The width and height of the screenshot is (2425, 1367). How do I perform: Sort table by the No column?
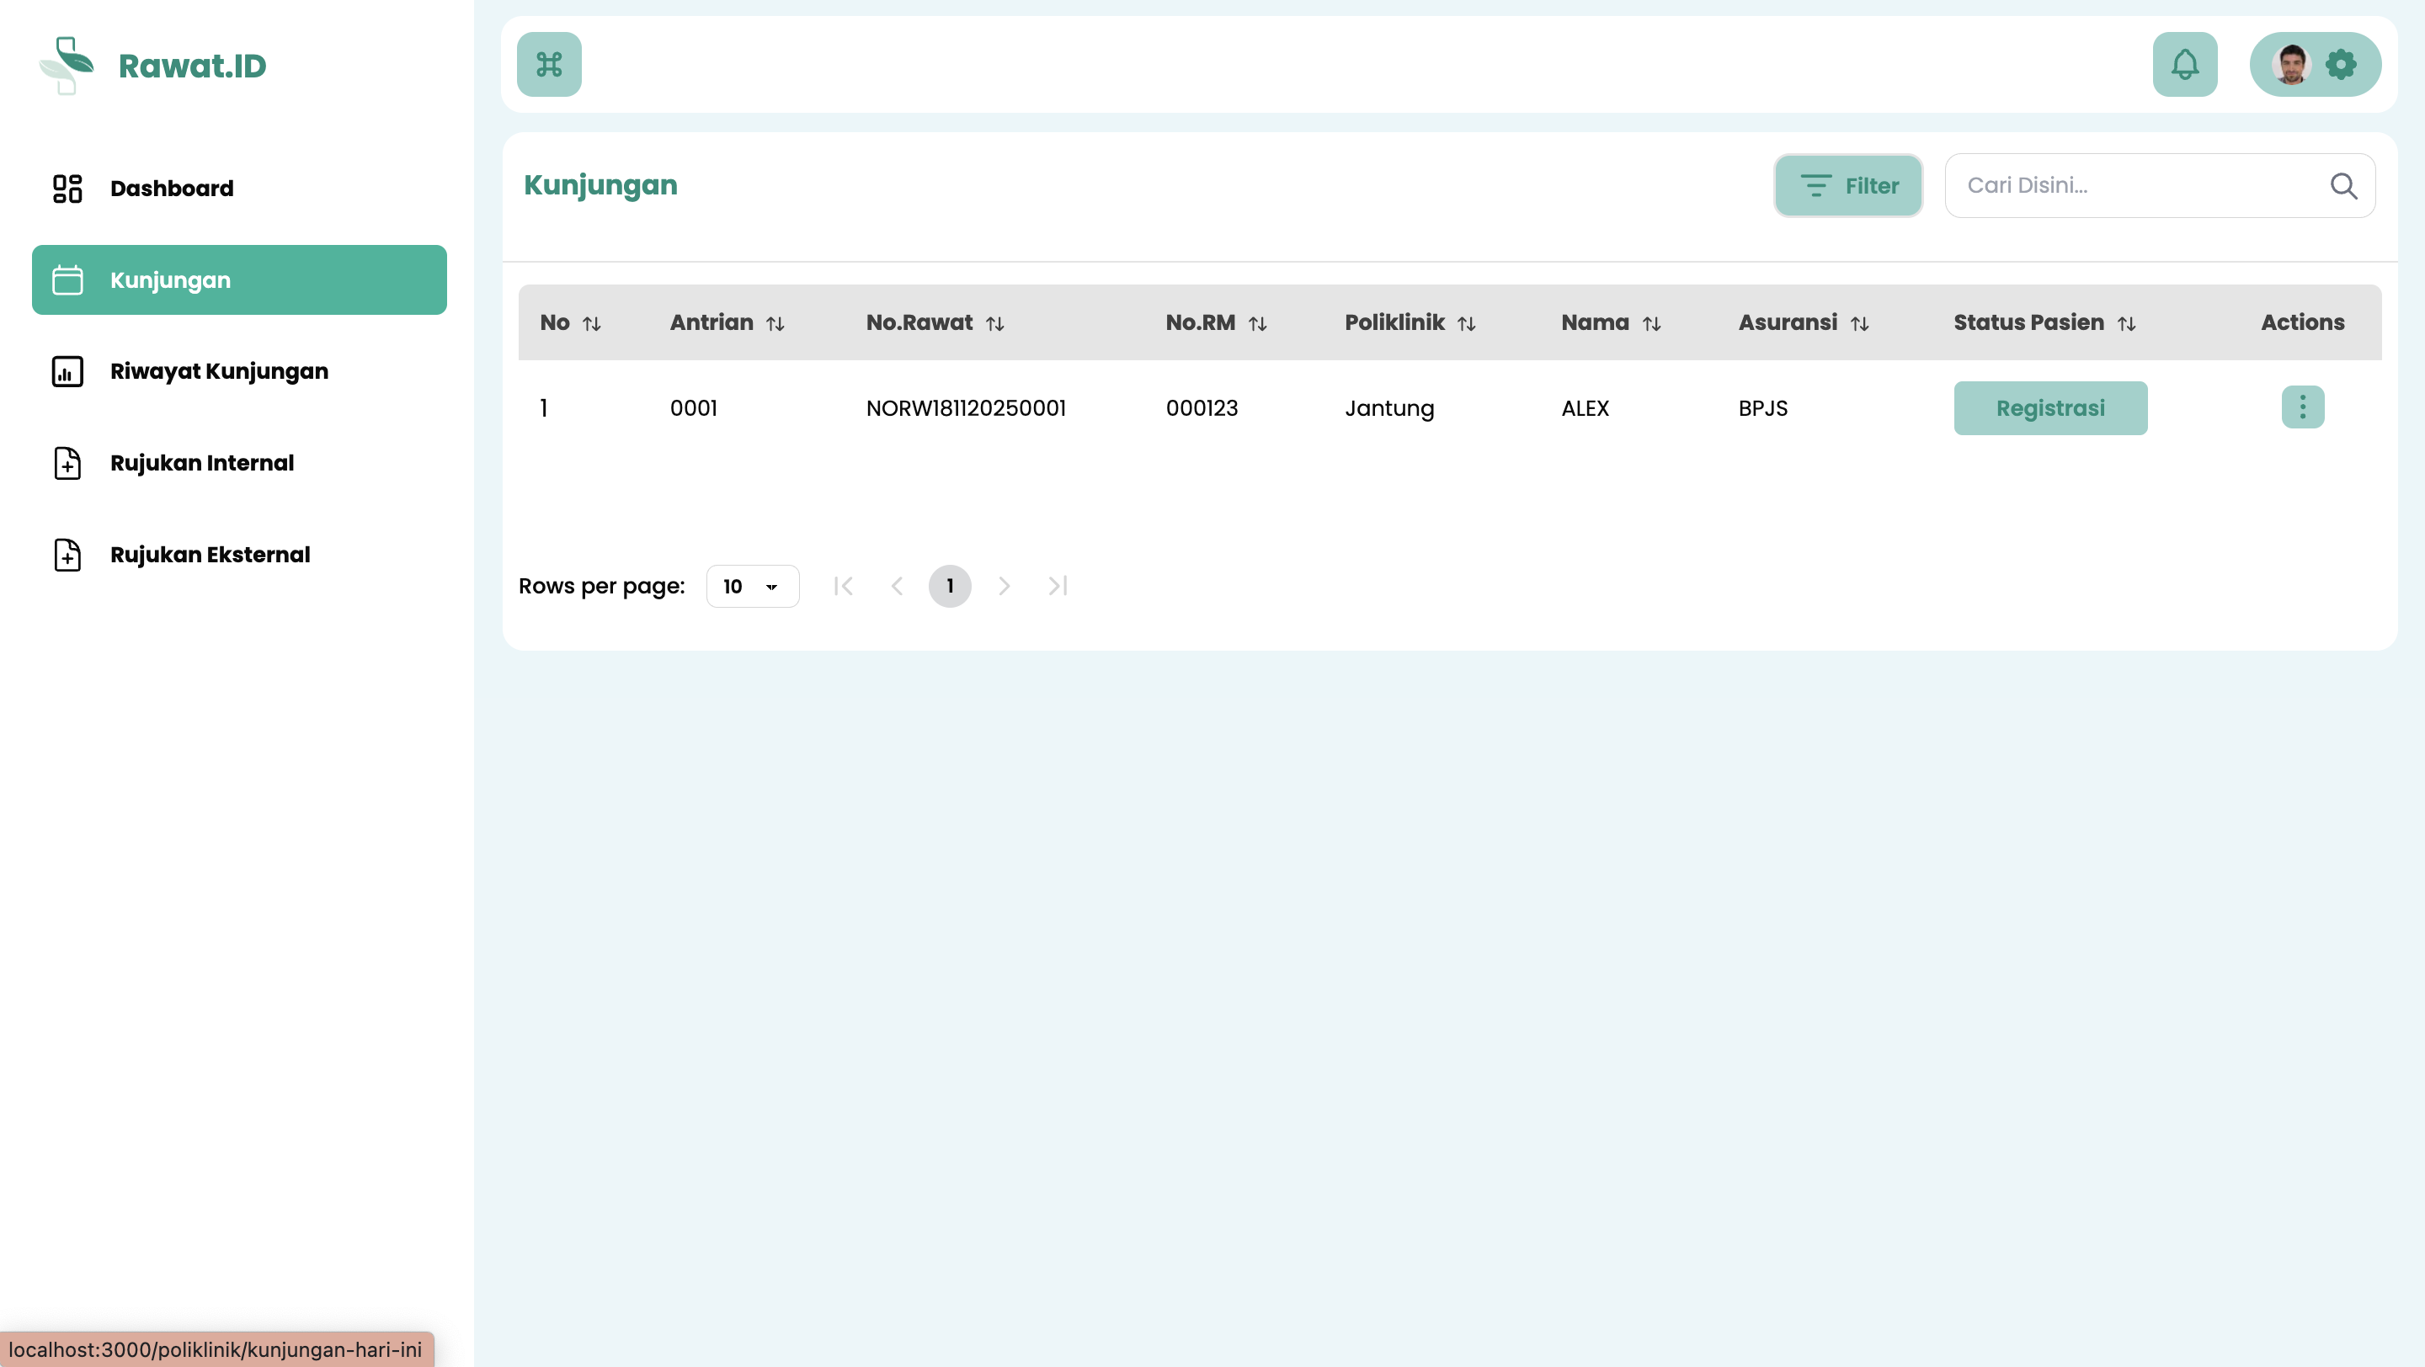(591, 323)
